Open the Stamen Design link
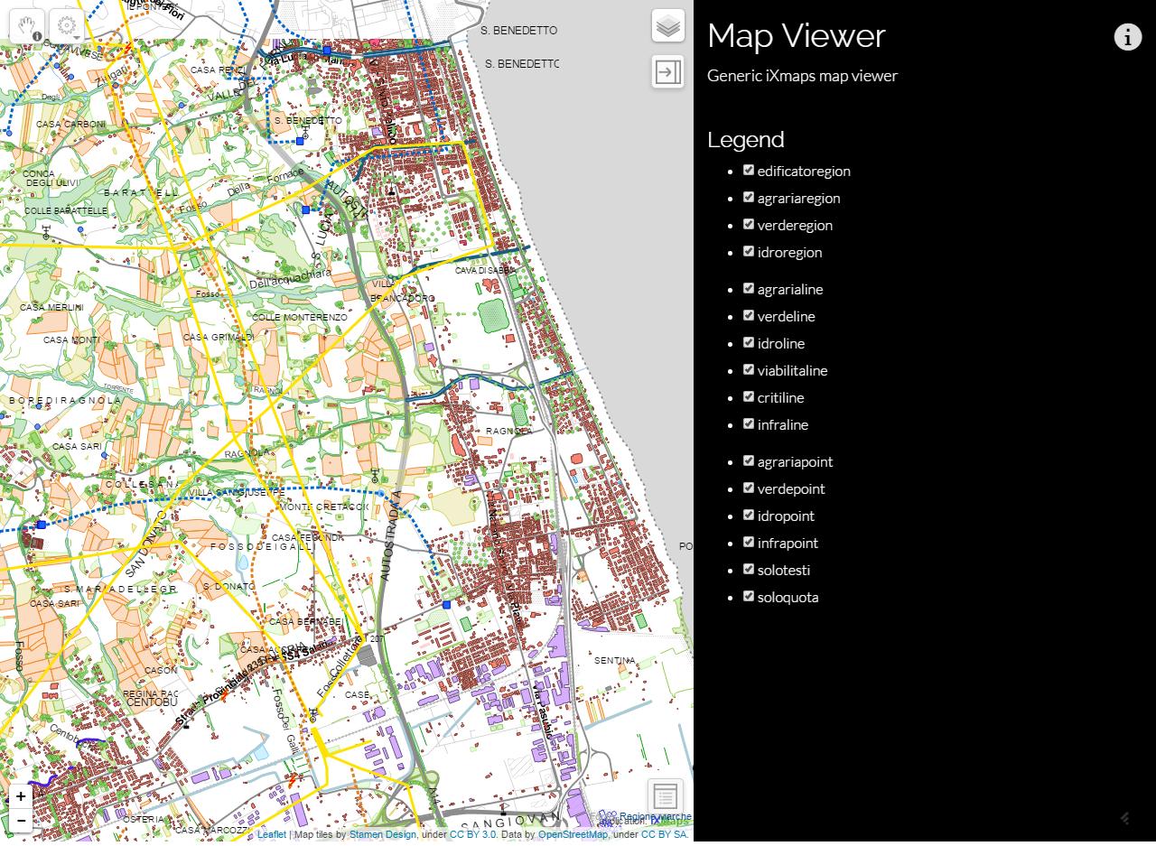Viewport: 1156px width, 846px height. pyautogui.click(x=382, y=835)
